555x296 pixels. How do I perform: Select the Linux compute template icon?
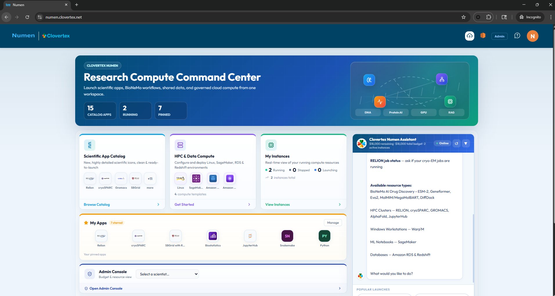[181, 178]
